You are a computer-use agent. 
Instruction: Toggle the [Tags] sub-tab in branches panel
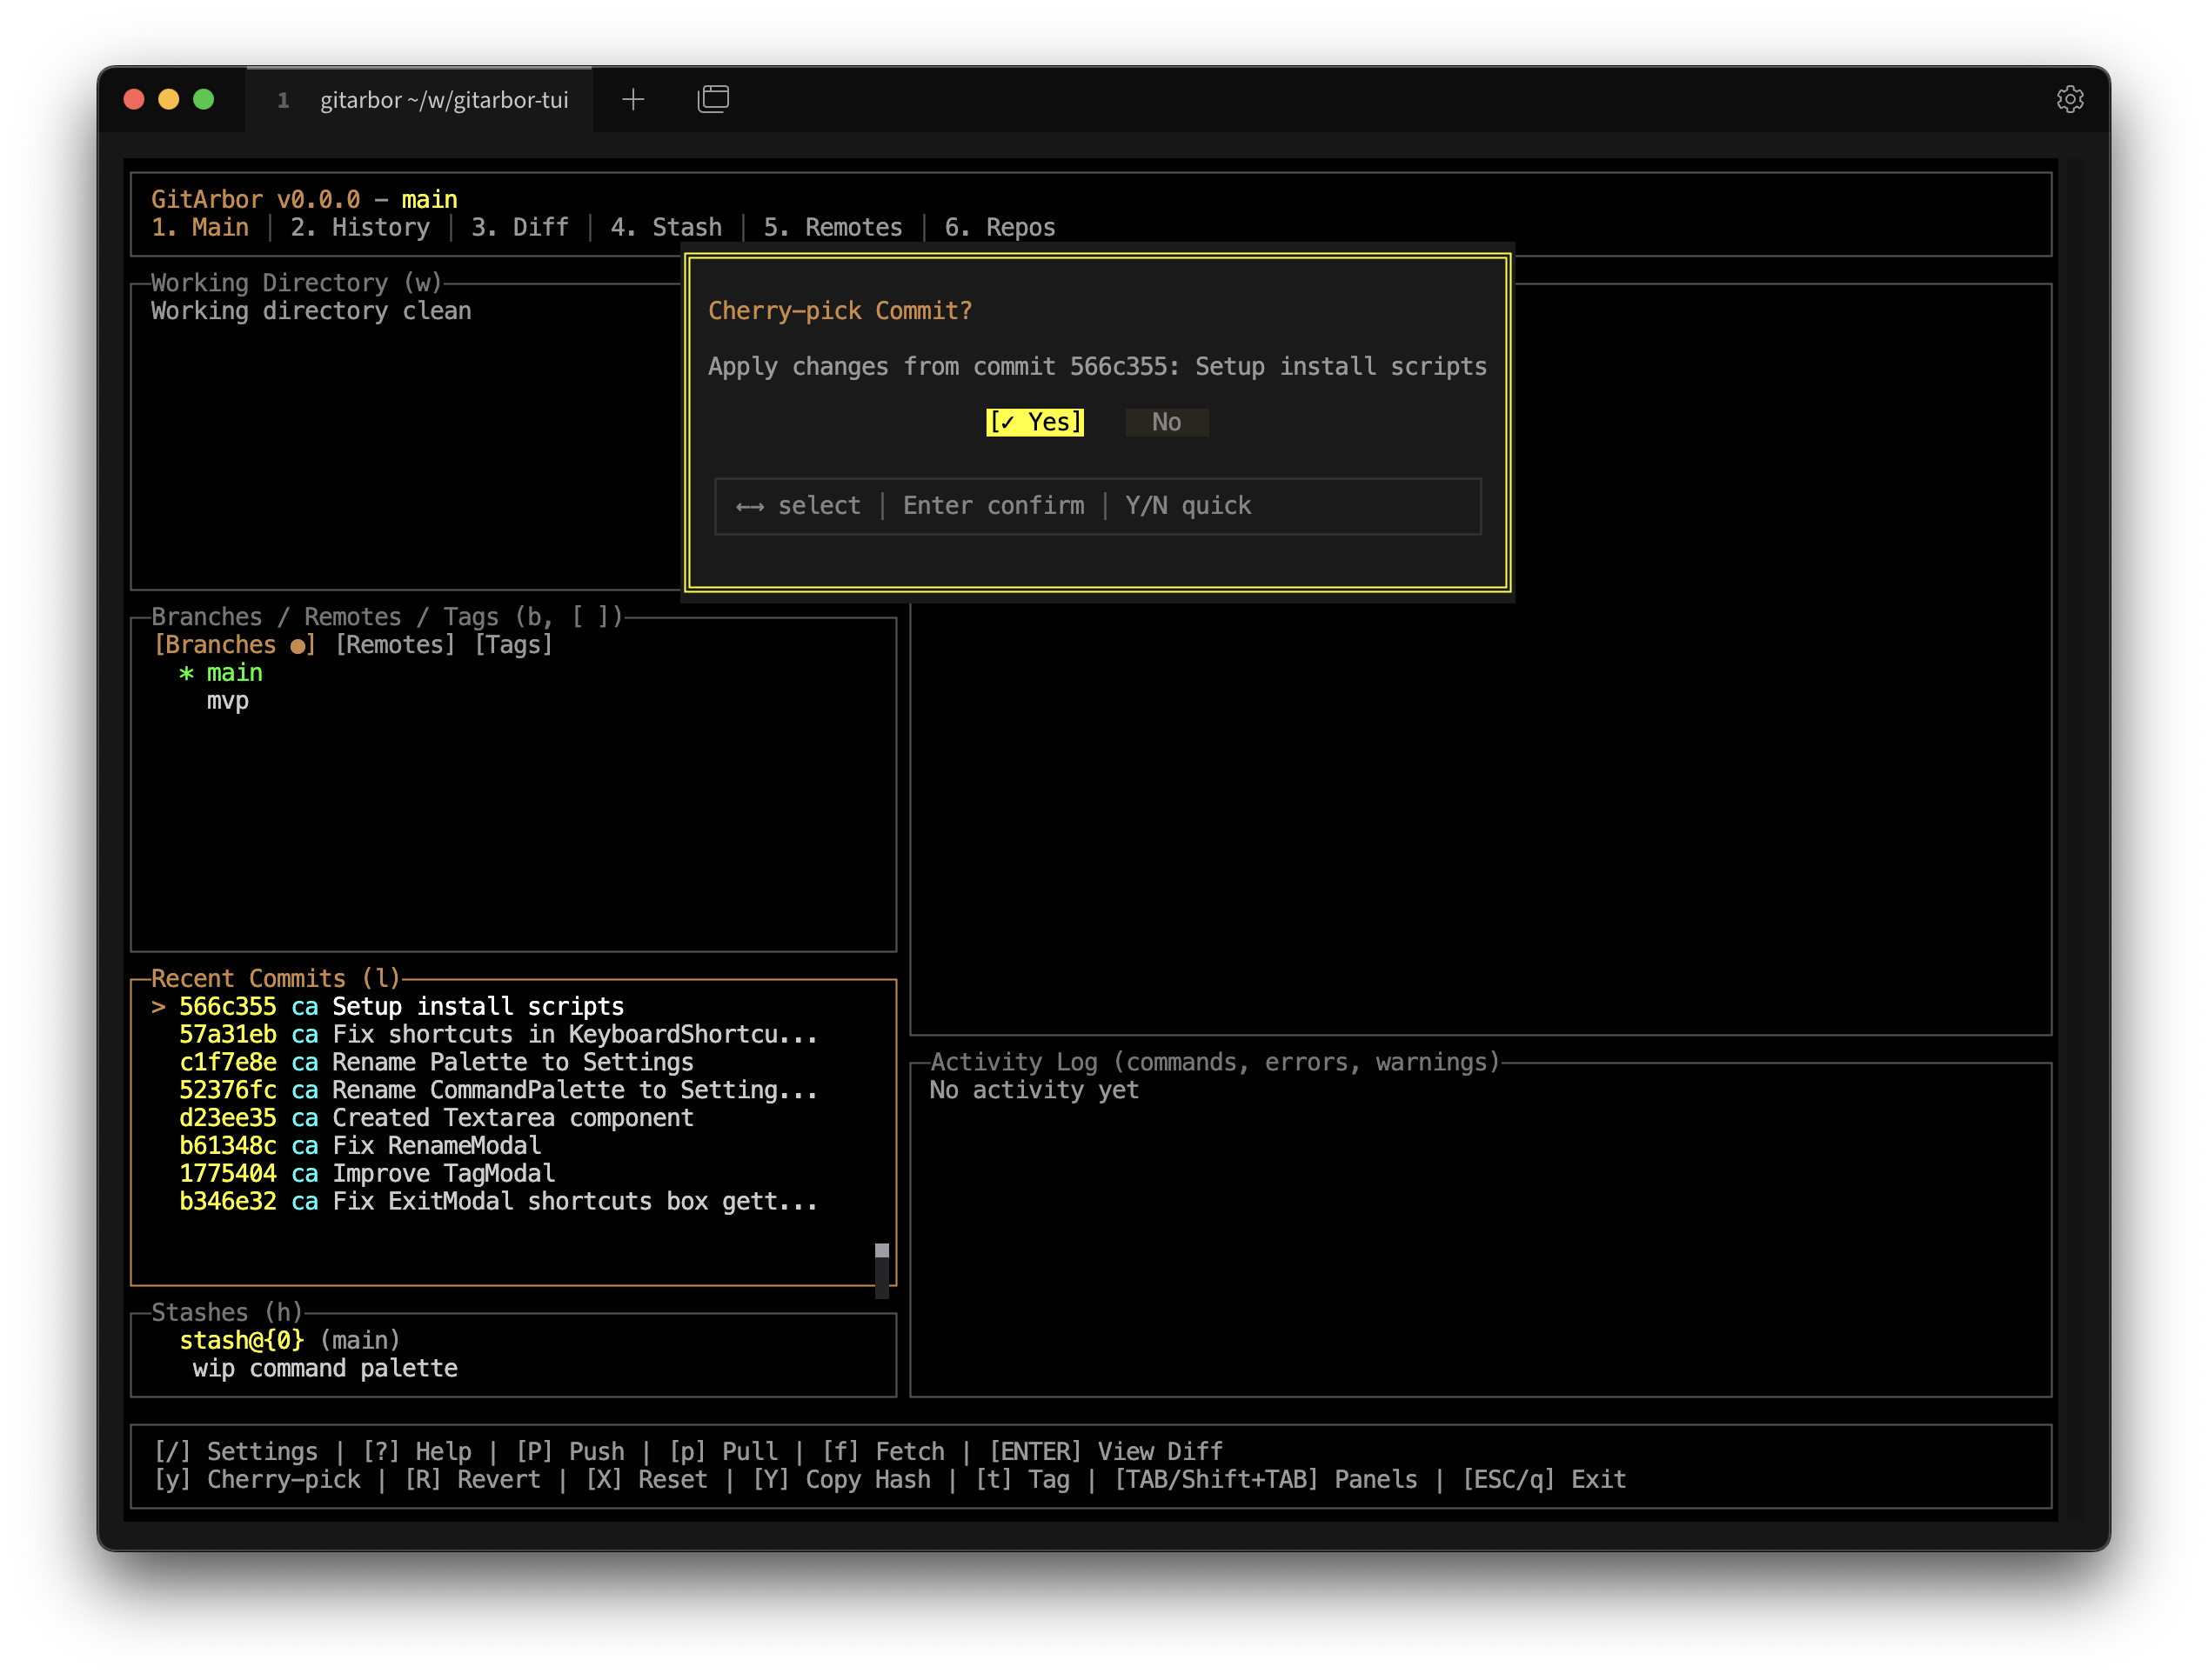tap(512, 645)
